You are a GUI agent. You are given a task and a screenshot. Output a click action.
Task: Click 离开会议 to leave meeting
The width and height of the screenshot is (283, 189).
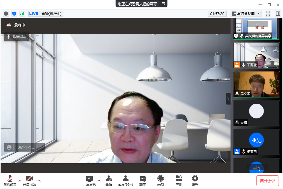267,181
